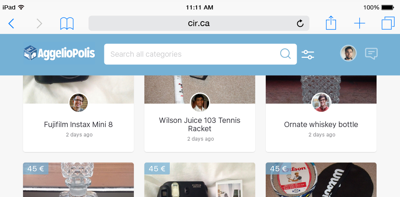
Task: Open the 45 € crystal decanter photo
Action: pyautogui.click(x=78, y=180)
